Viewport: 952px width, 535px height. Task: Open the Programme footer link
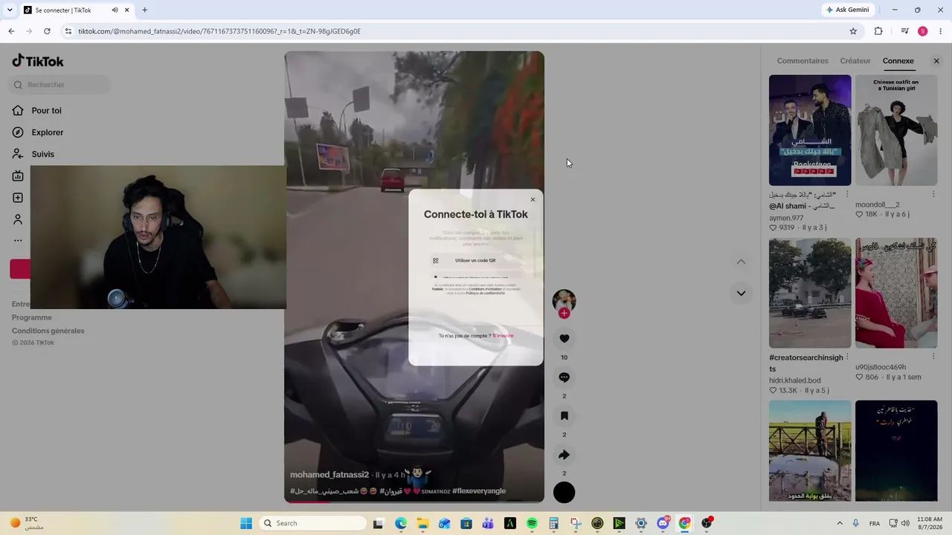tap(32, 317)
